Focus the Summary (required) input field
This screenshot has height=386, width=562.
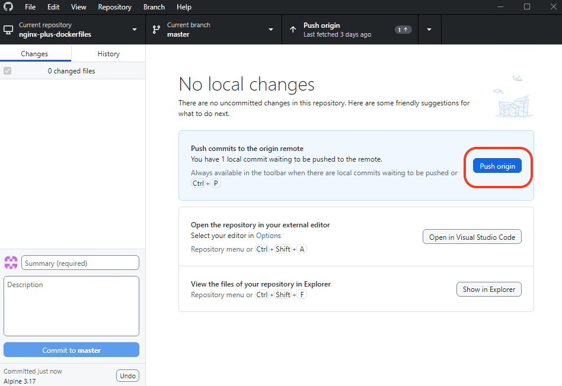click(80, 263)
